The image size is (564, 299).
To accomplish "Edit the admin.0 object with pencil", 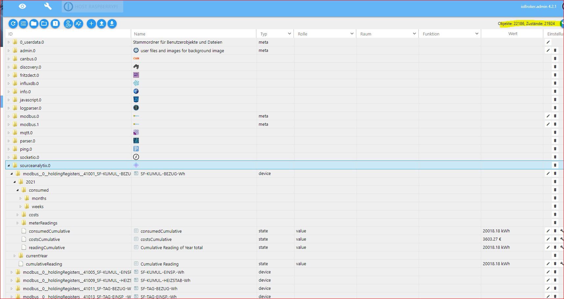I will click(548, 50).
